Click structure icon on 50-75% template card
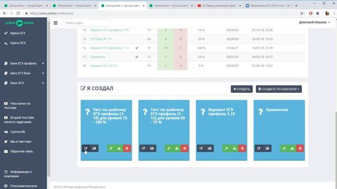Viewport: 337px width, 189px height. (x=177, y=148)
